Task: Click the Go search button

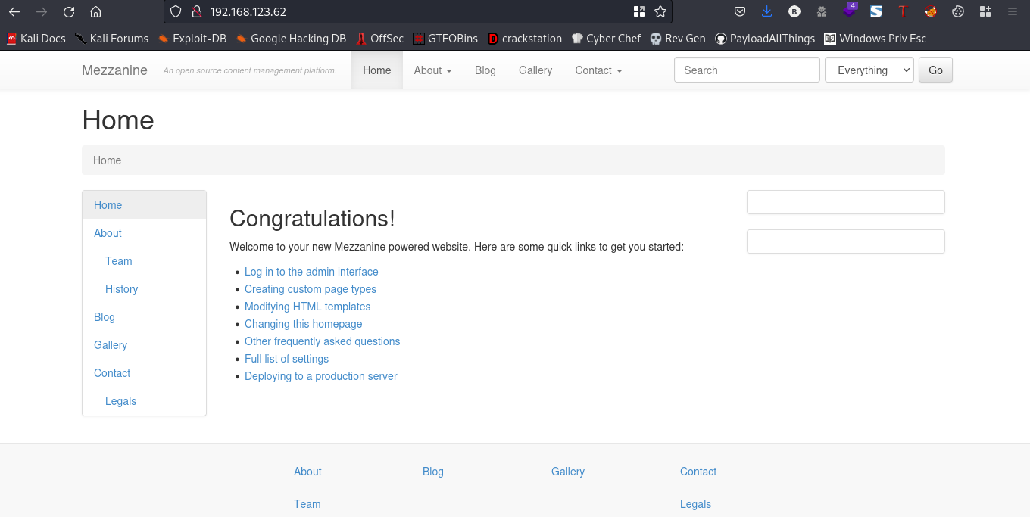Action: pos(935,70)
